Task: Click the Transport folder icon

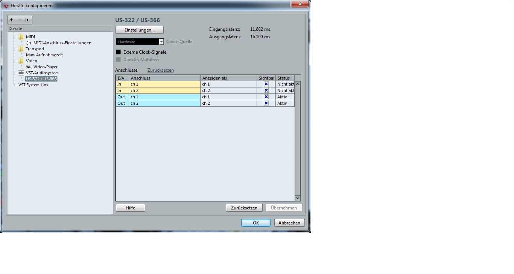Action: [x=21, y=49]
